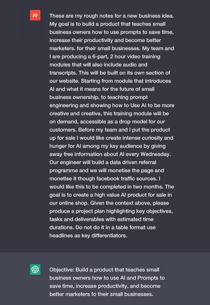Click the green ChatGPT logo icon
This screenshot has width=210, height=305.
[x=35, y=270]
